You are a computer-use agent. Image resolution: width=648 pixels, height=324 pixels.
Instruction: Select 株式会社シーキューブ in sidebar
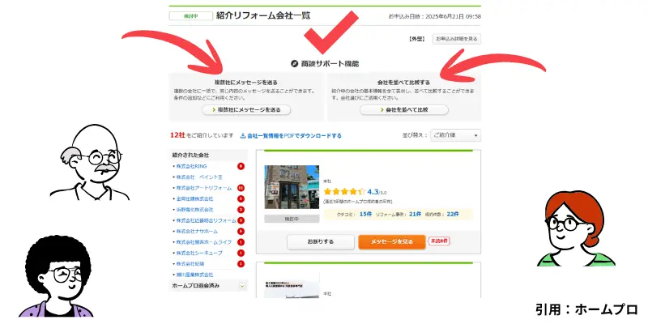(x=199, y=253)
